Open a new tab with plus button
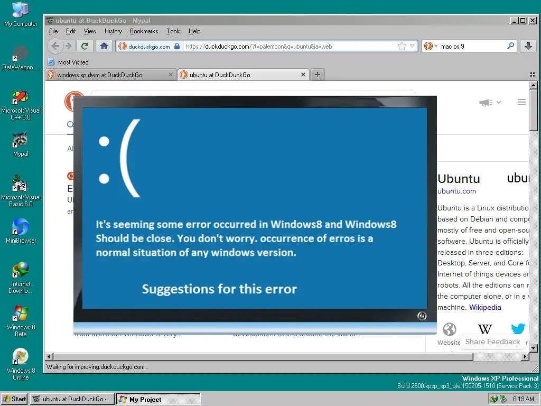 318,75
